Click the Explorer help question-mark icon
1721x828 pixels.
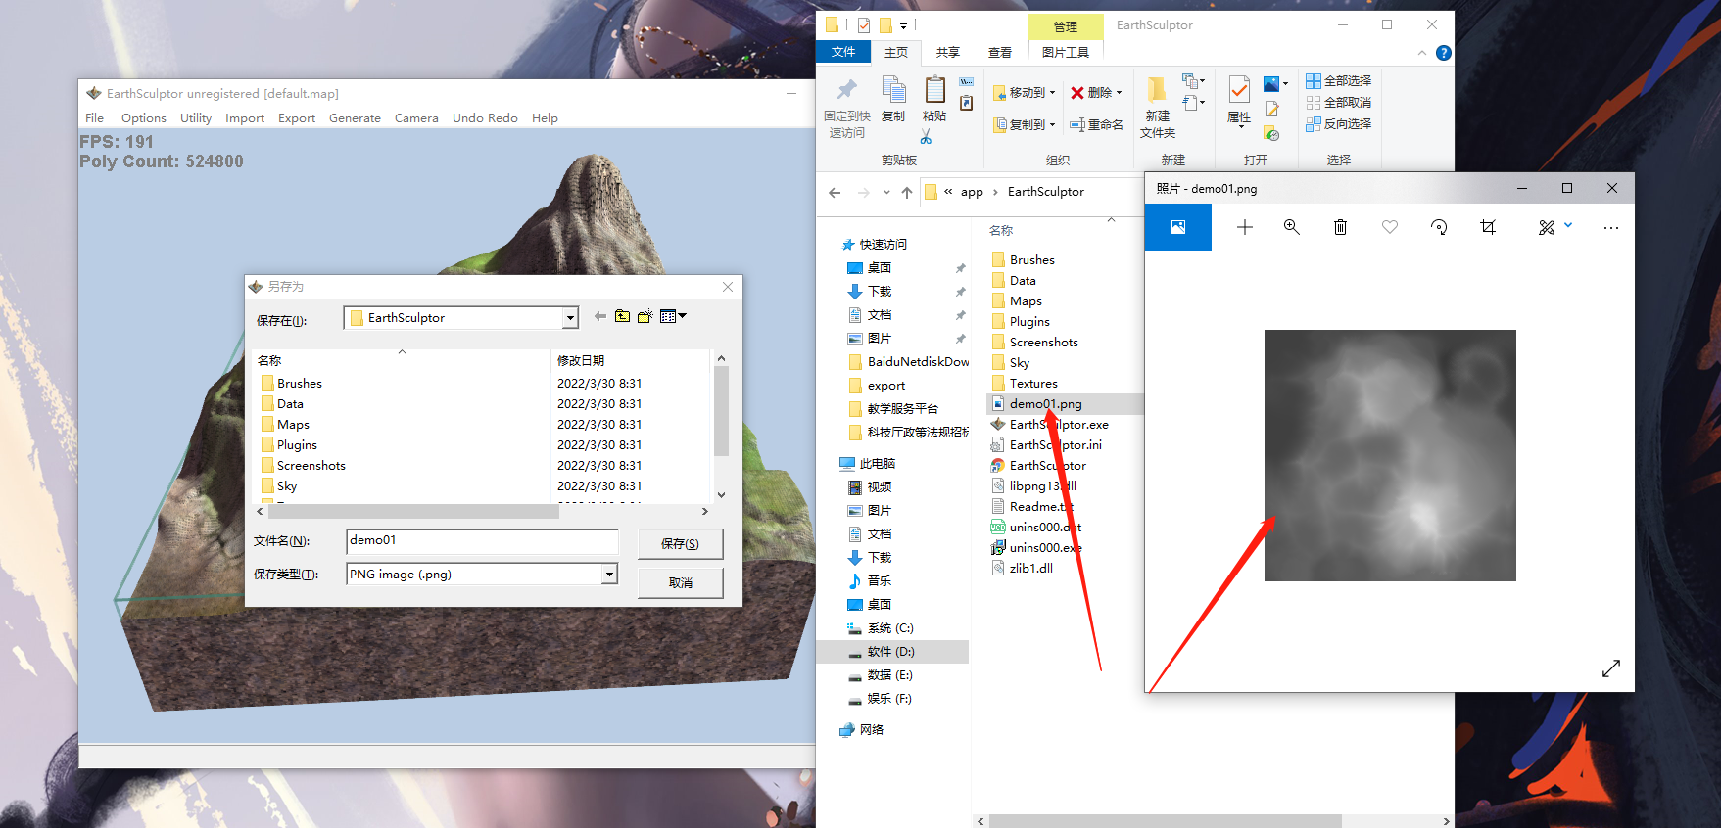point(1444,53)
